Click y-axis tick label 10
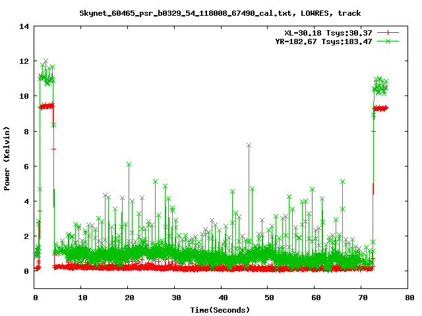This screenshot has height=316, width=422. (x=24, y=96)
